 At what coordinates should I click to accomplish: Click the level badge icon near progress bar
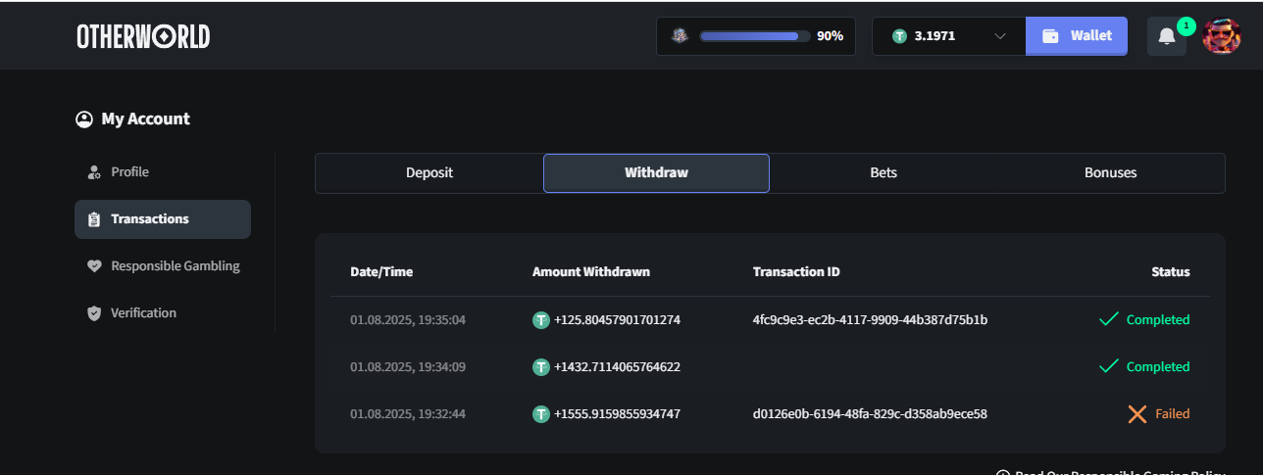click(x=680, y=36)
